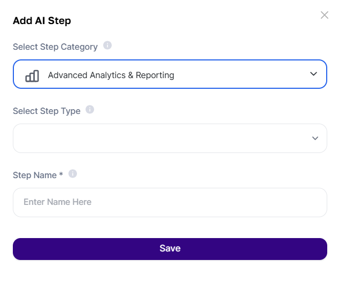
Task: Open the Select Step Category combo box
Action: pyautogui.click(x=170, y=74)
